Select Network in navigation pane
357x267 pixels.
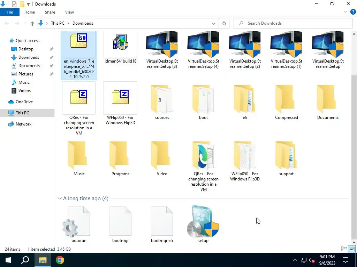tap(23, 124)
